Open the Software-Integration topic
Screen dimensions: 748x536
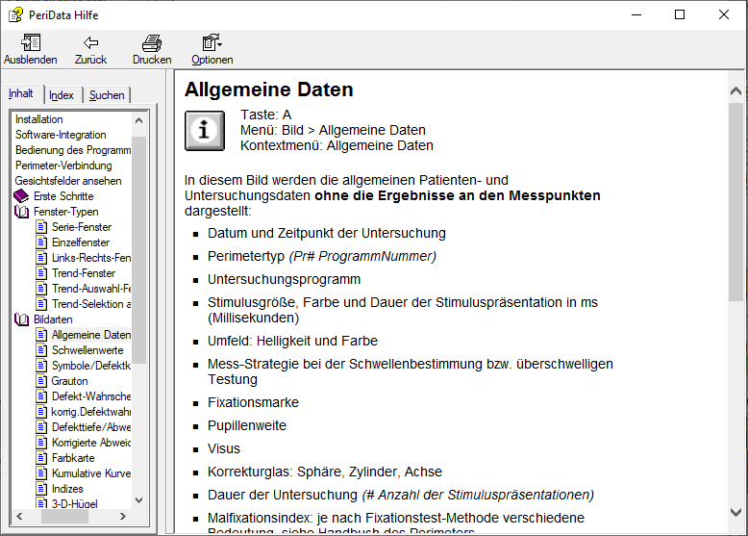61,135
